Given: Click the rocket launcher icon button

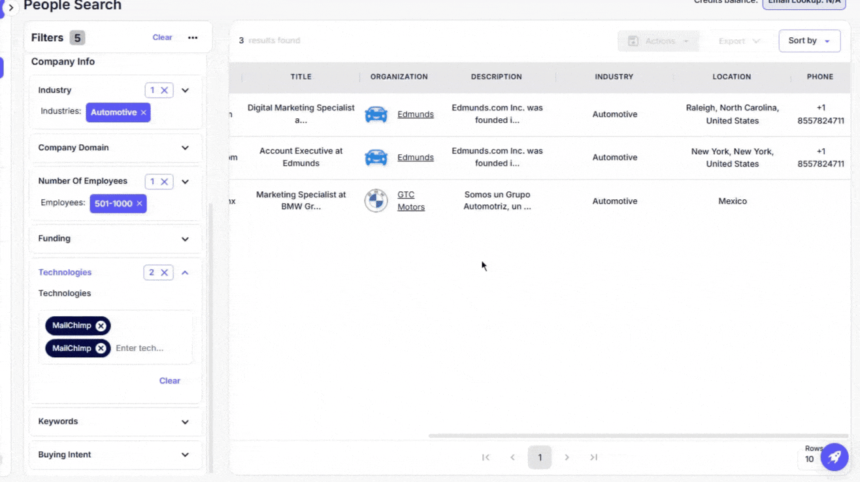Looking at the screenshot, I should coord(834,457).
